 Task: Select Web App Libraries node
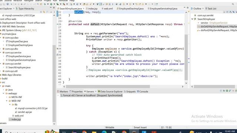click(11, 75)
